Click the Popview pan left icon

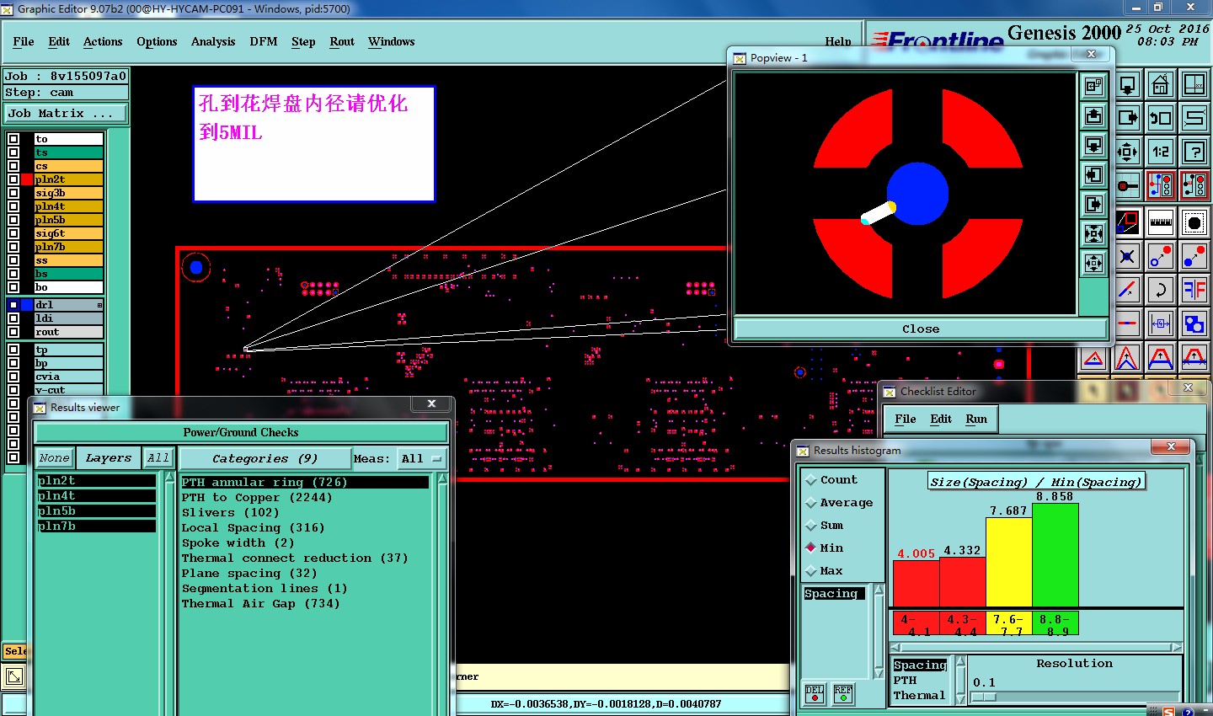point(1093,174)
